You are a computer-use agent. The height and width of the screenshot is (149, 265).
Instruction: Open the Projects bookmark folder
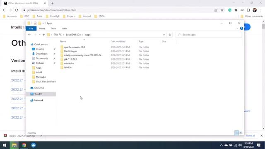tap(69, 16)
